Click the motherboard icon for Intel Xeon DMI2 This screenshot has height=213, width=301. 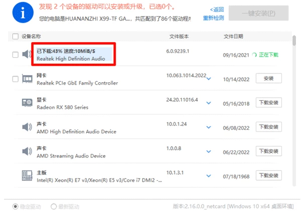(x=27, y=175)
